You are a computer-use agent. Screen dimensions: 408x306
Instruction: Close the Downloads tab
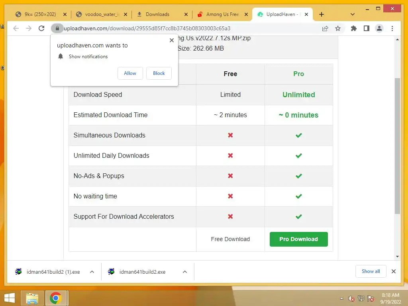click(186, 14)
